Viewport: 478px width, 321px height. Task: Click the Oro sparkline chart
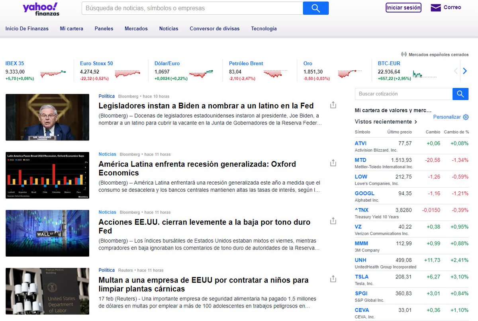coord(350,74)
